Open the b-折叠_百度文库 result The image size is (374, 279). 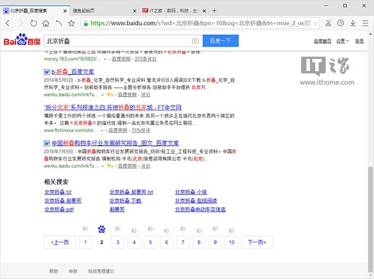tap(72, 72)
